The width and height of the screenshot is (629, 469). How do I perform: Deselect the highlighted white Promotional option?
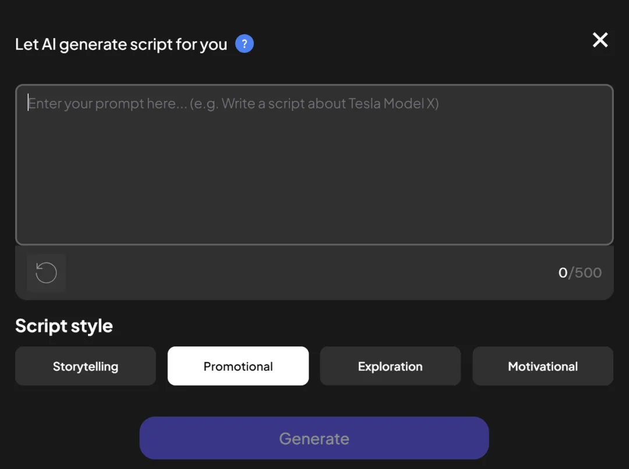[238, 366]
